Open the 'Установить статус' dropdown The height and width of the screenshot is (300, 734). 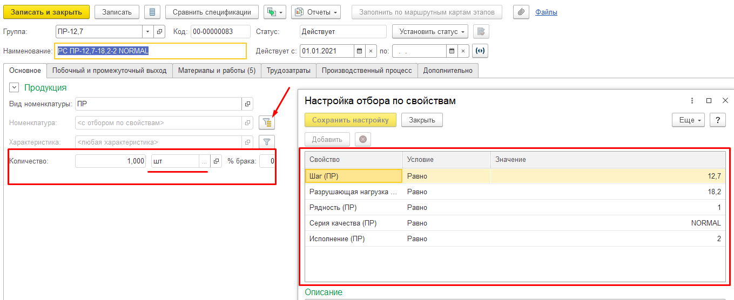tap(430, 32)
